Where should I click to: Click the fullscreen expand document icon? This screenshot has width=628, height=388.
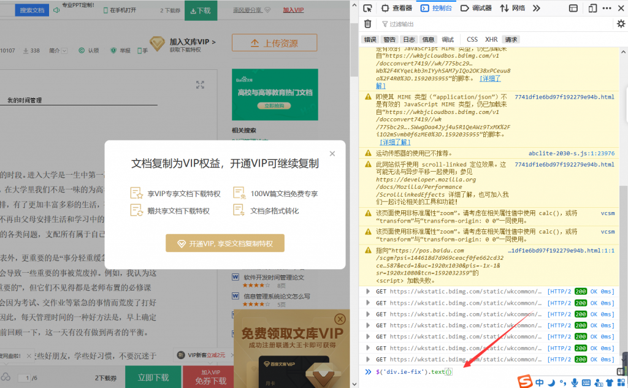(x=200, y=85)
